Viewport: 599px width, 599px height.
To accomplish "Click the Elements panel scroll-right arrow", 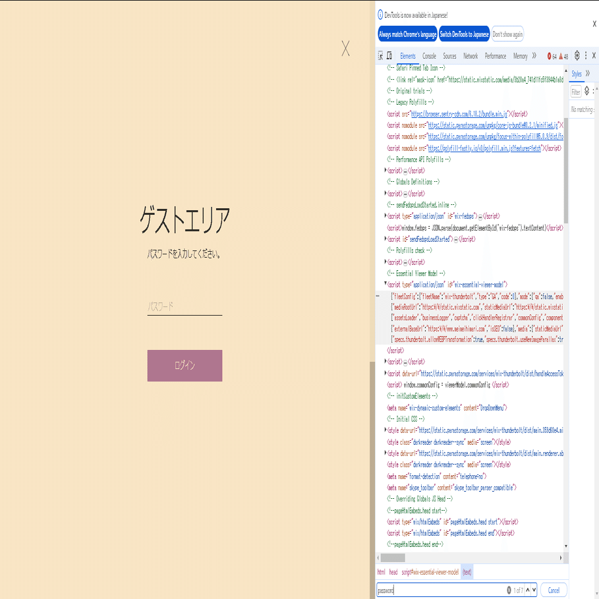I will coord(560,557).
